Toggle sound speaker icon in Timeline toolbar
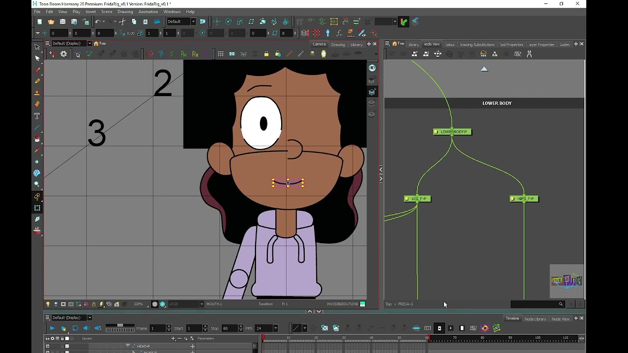Image resolution: width=628 pixels, height=353 pixels. click(x=86, y=328)
